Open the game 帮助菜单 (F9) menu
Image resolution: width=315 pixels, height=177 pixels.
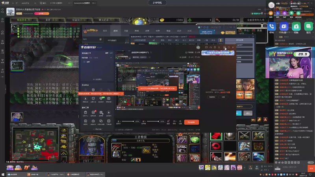[x=24, y=20]
